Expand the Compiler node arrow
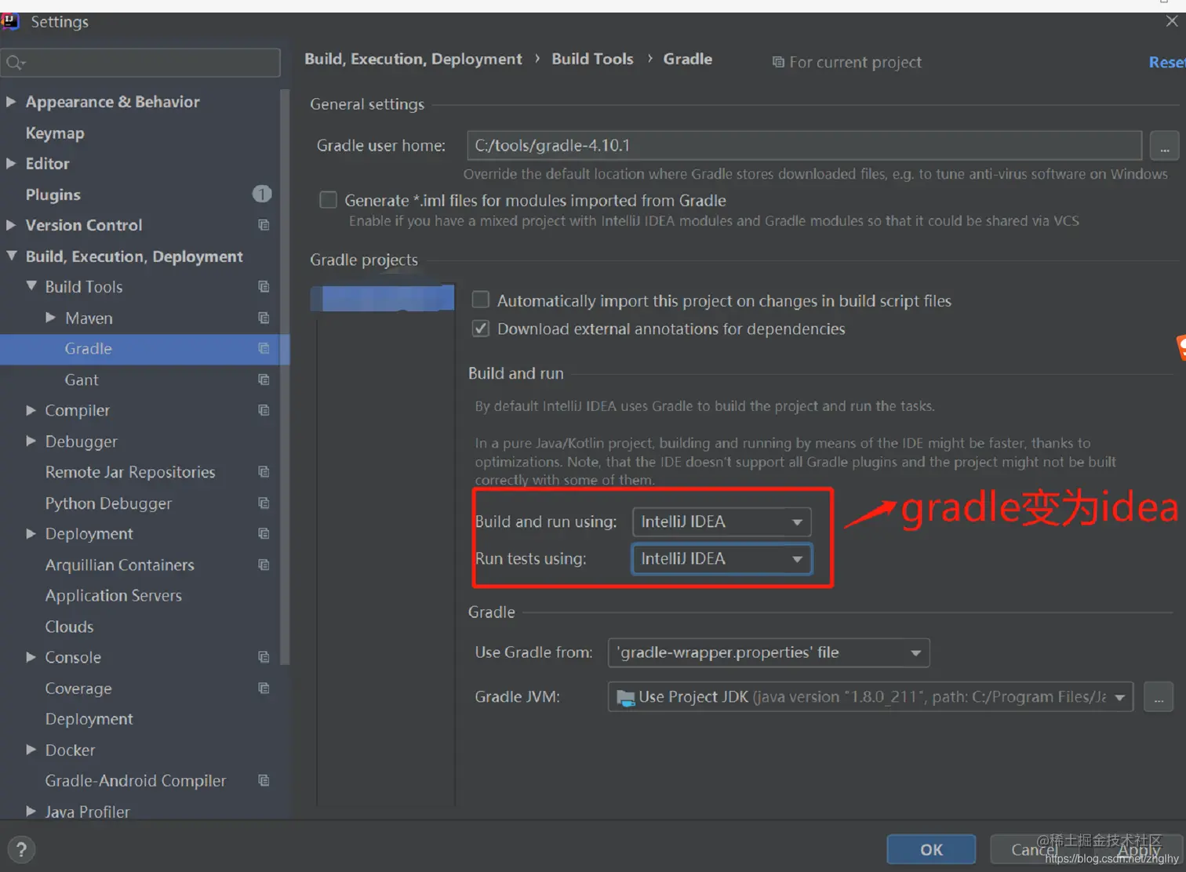 click(x=31, y=410)
